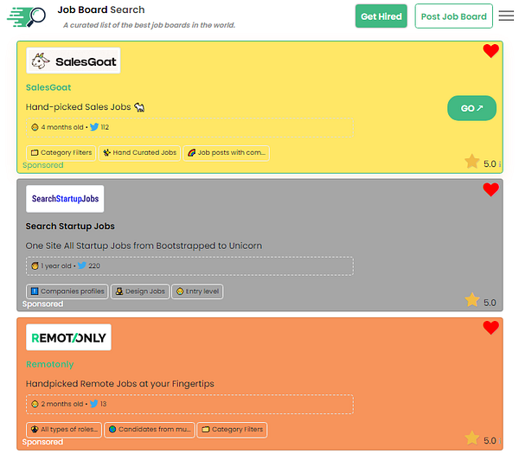Click 'One Site All Startup Jobs' description
Image resolution: width=519 pixels, height=454 pixels.
(x=144, y=246)
